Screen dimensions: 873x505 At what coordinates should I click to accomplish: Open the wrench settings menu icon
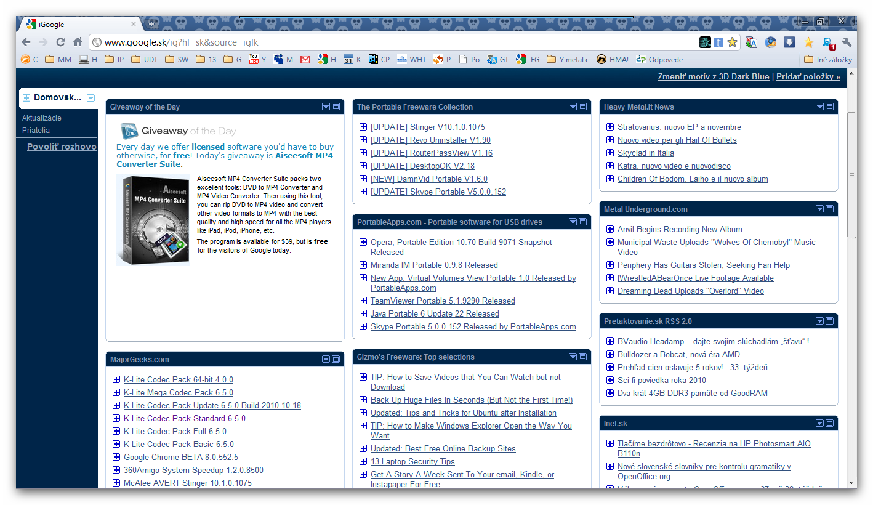847,42
